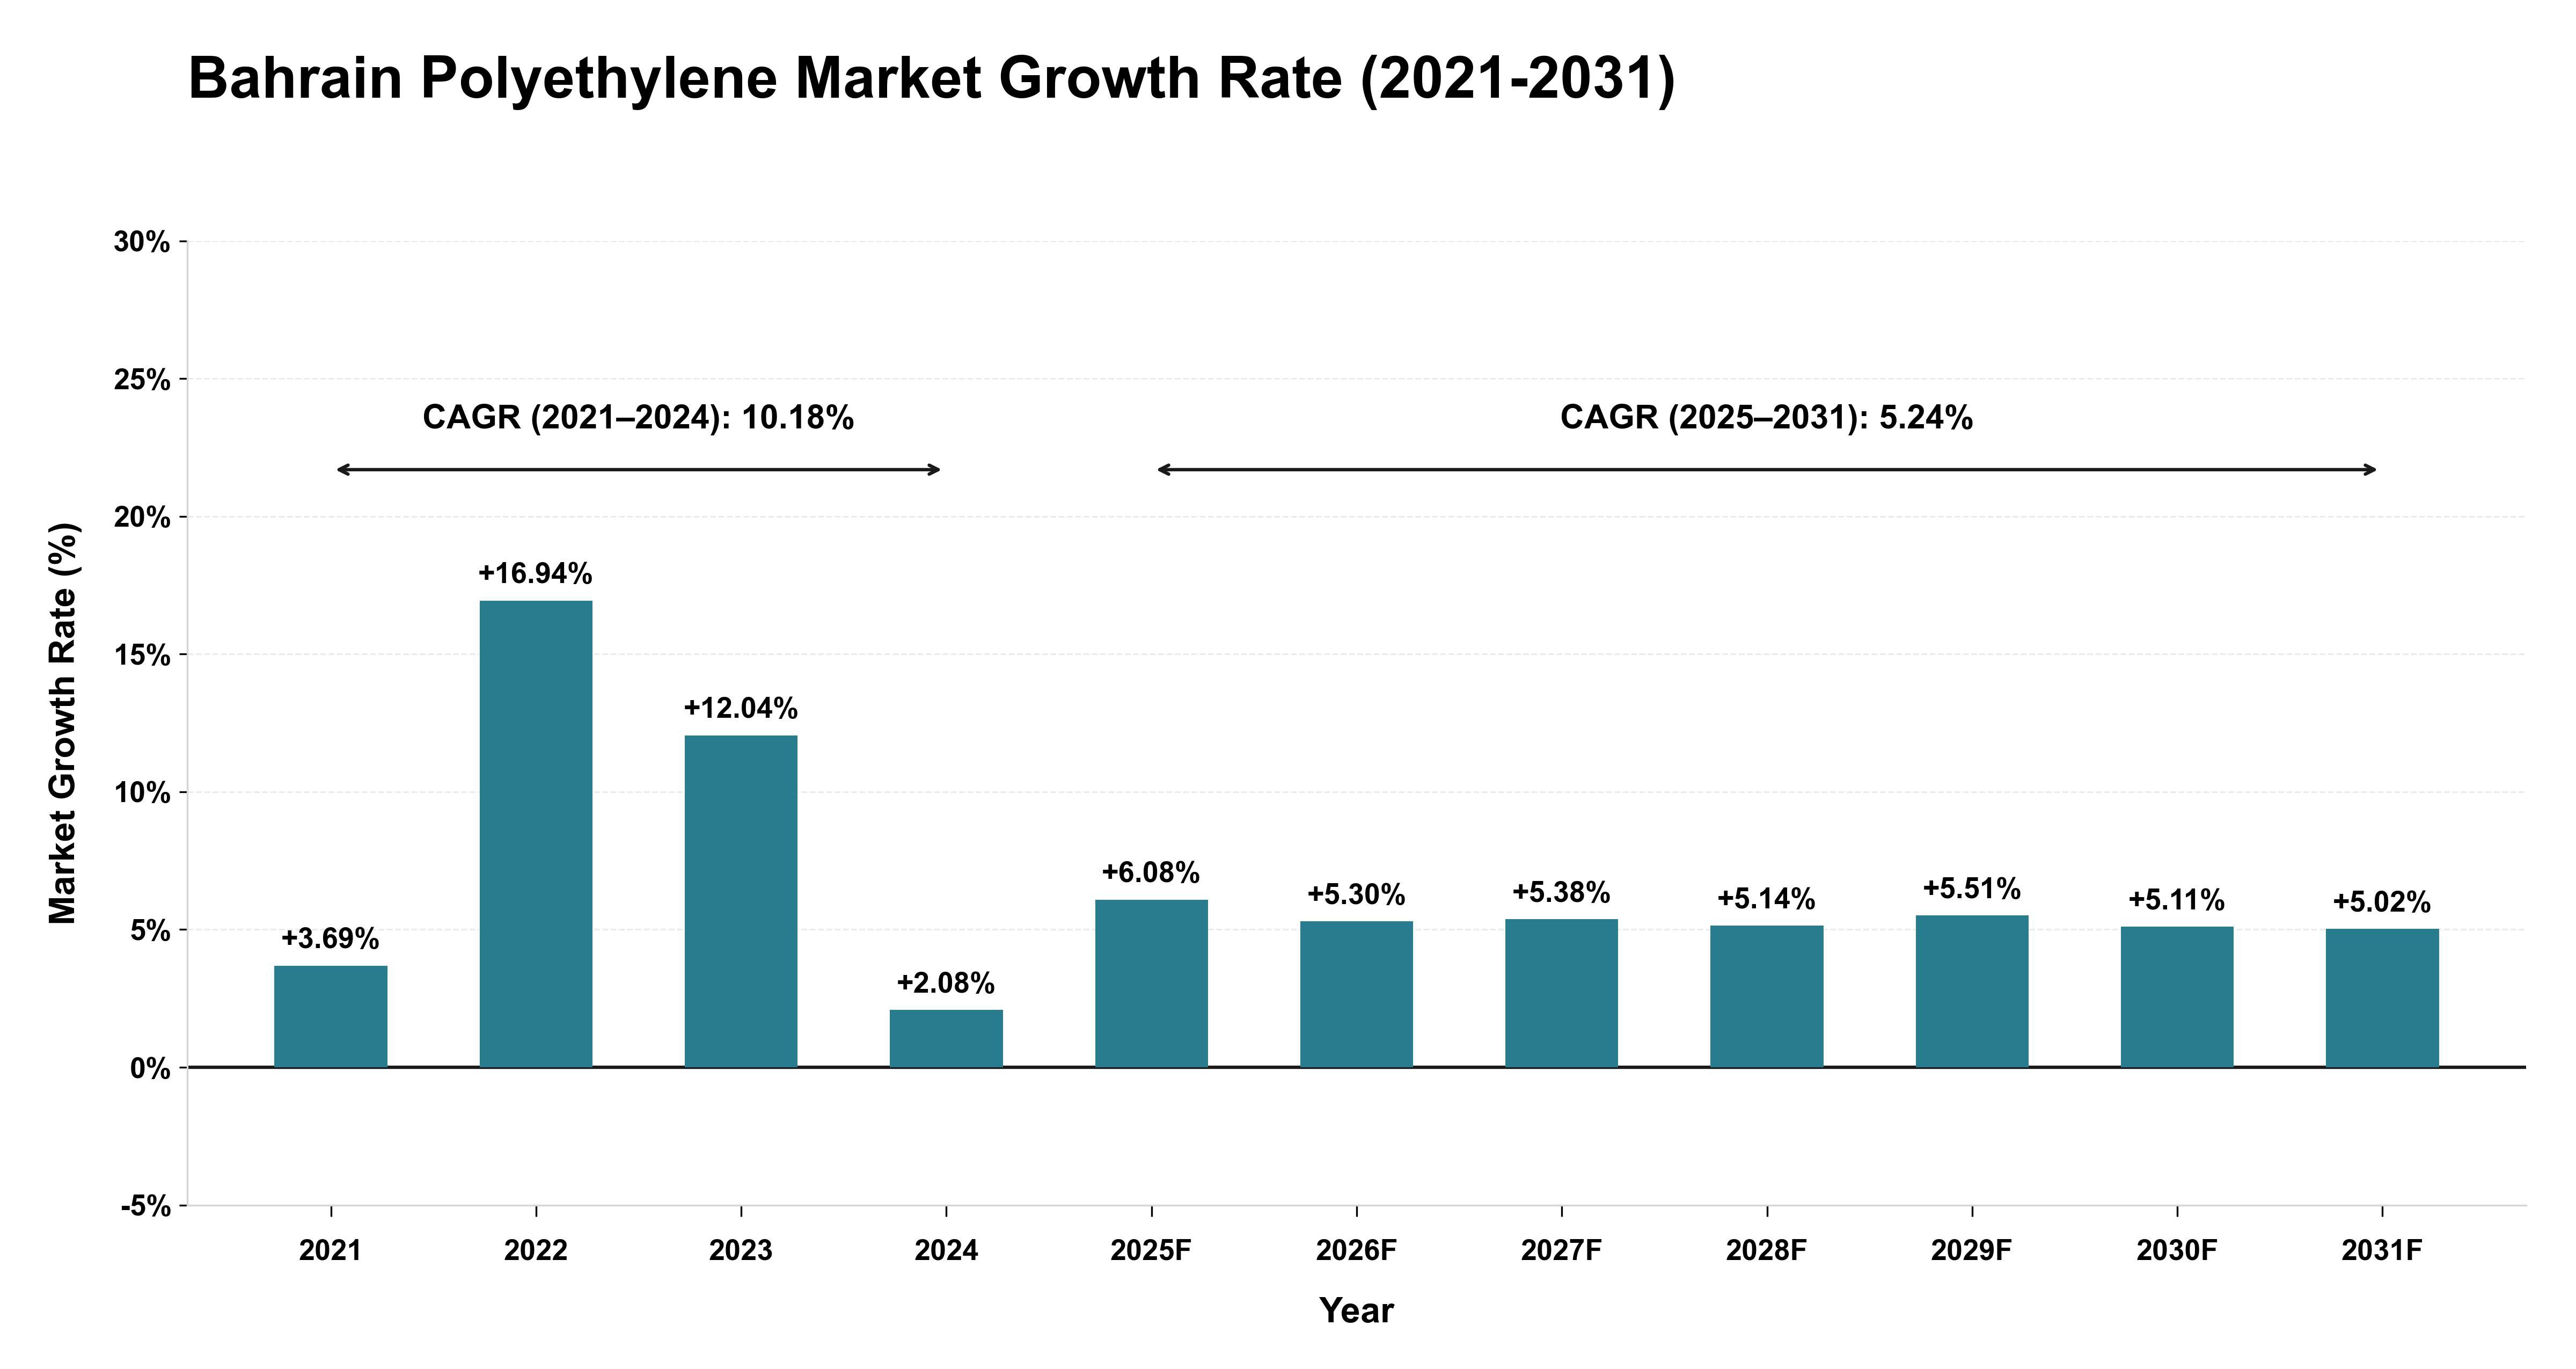Select the 2029F bar
The width and height of the screenshot is (2576, 1369).
click(1972, 992)
